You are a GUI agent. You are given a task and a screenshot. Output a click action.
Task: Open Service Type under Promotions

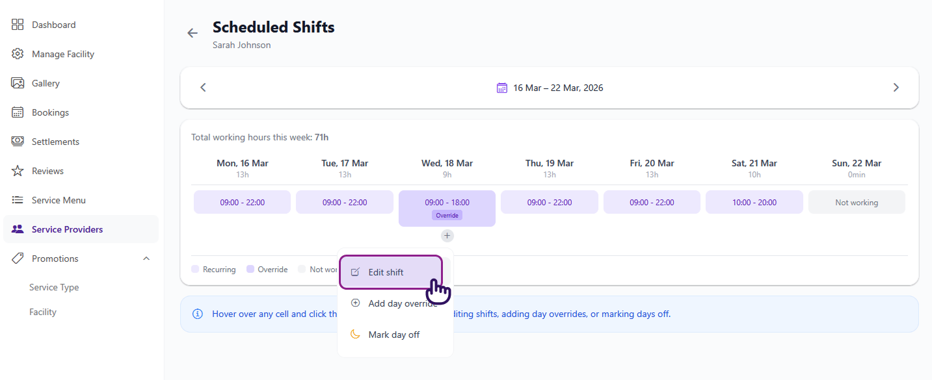pos(54,287)
